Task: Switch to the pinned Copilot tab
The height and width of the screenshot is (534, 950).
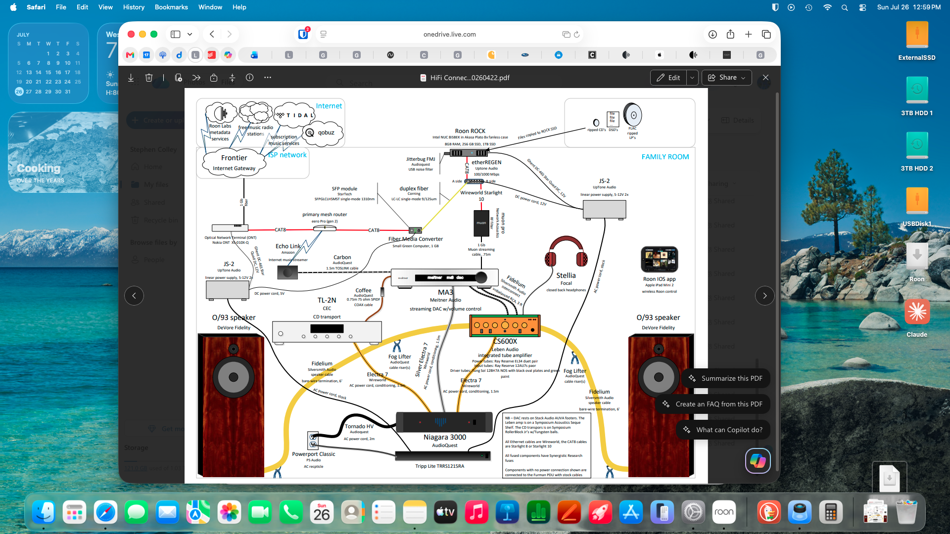Action: pyautogui.click(x=228, y=55)
